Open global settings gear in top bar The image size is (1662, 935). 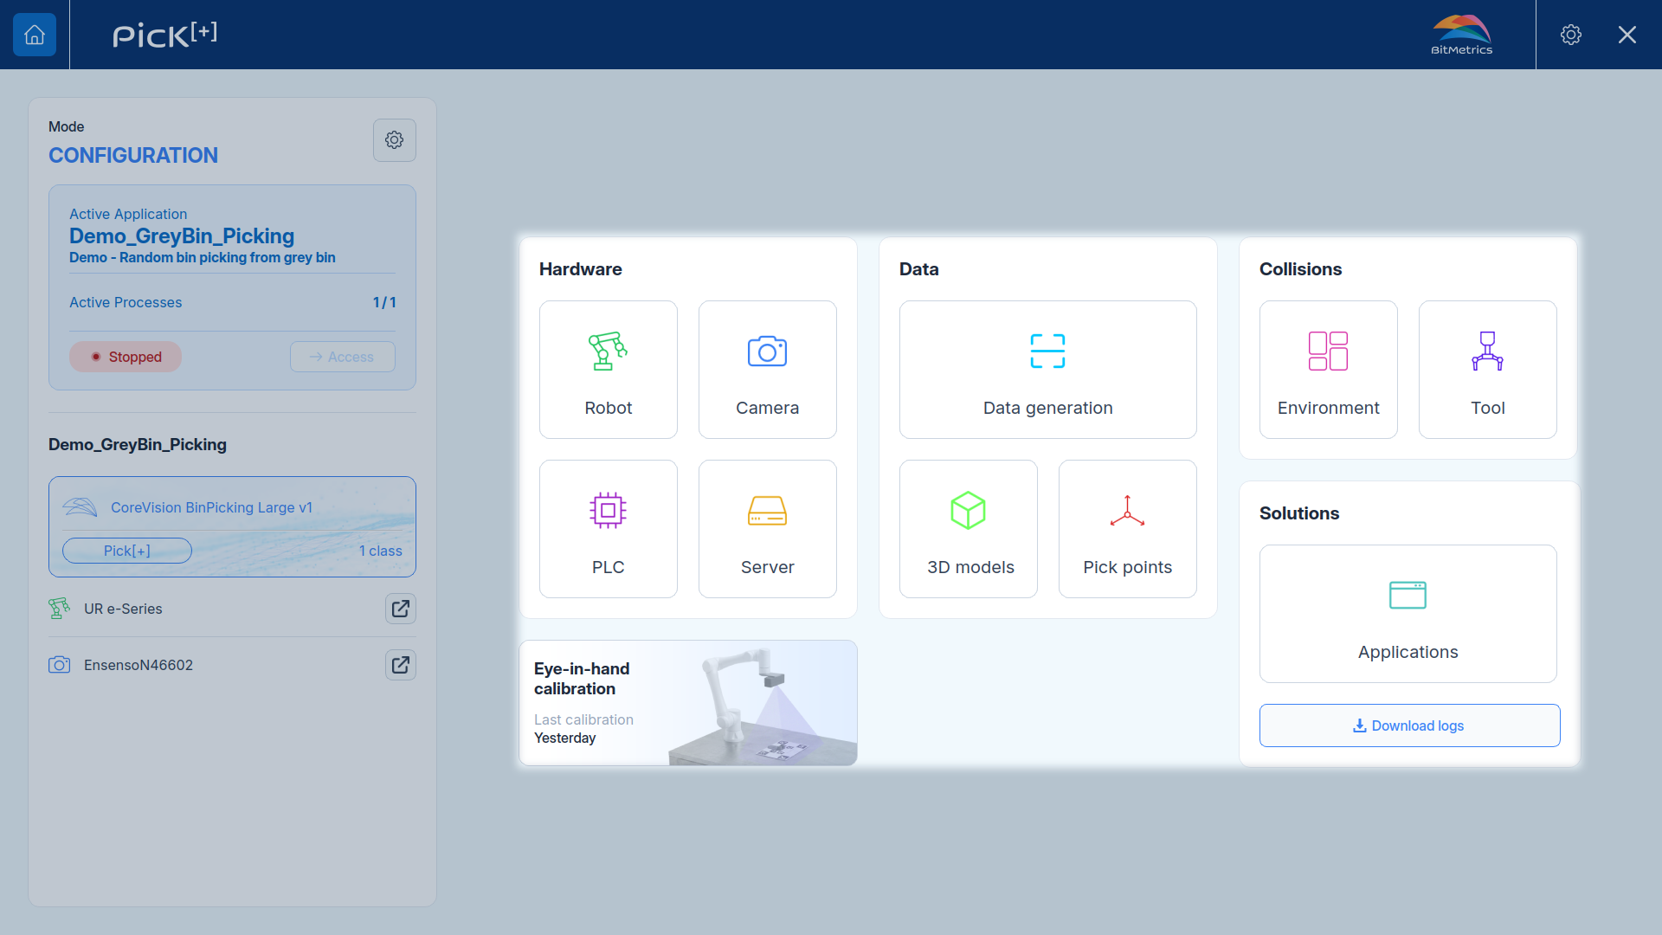1571,35
